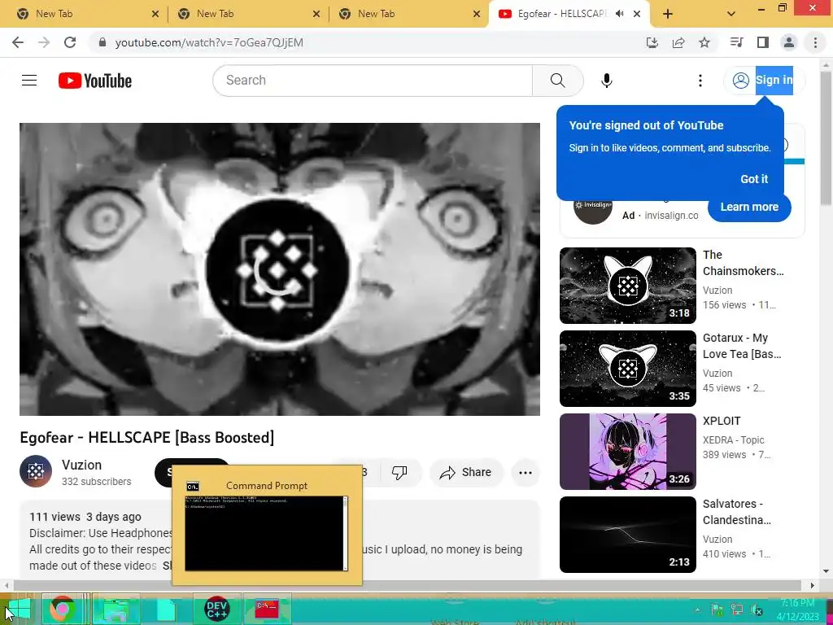Click the install app icon in address bar

coord(652,42)
